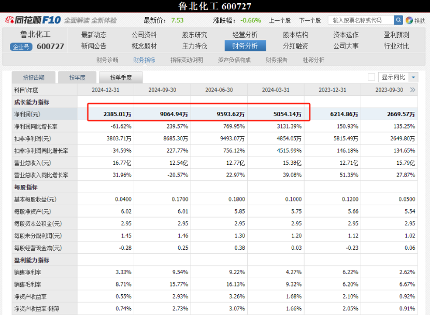Click the 企业号 badge

[x=21, y=47]
